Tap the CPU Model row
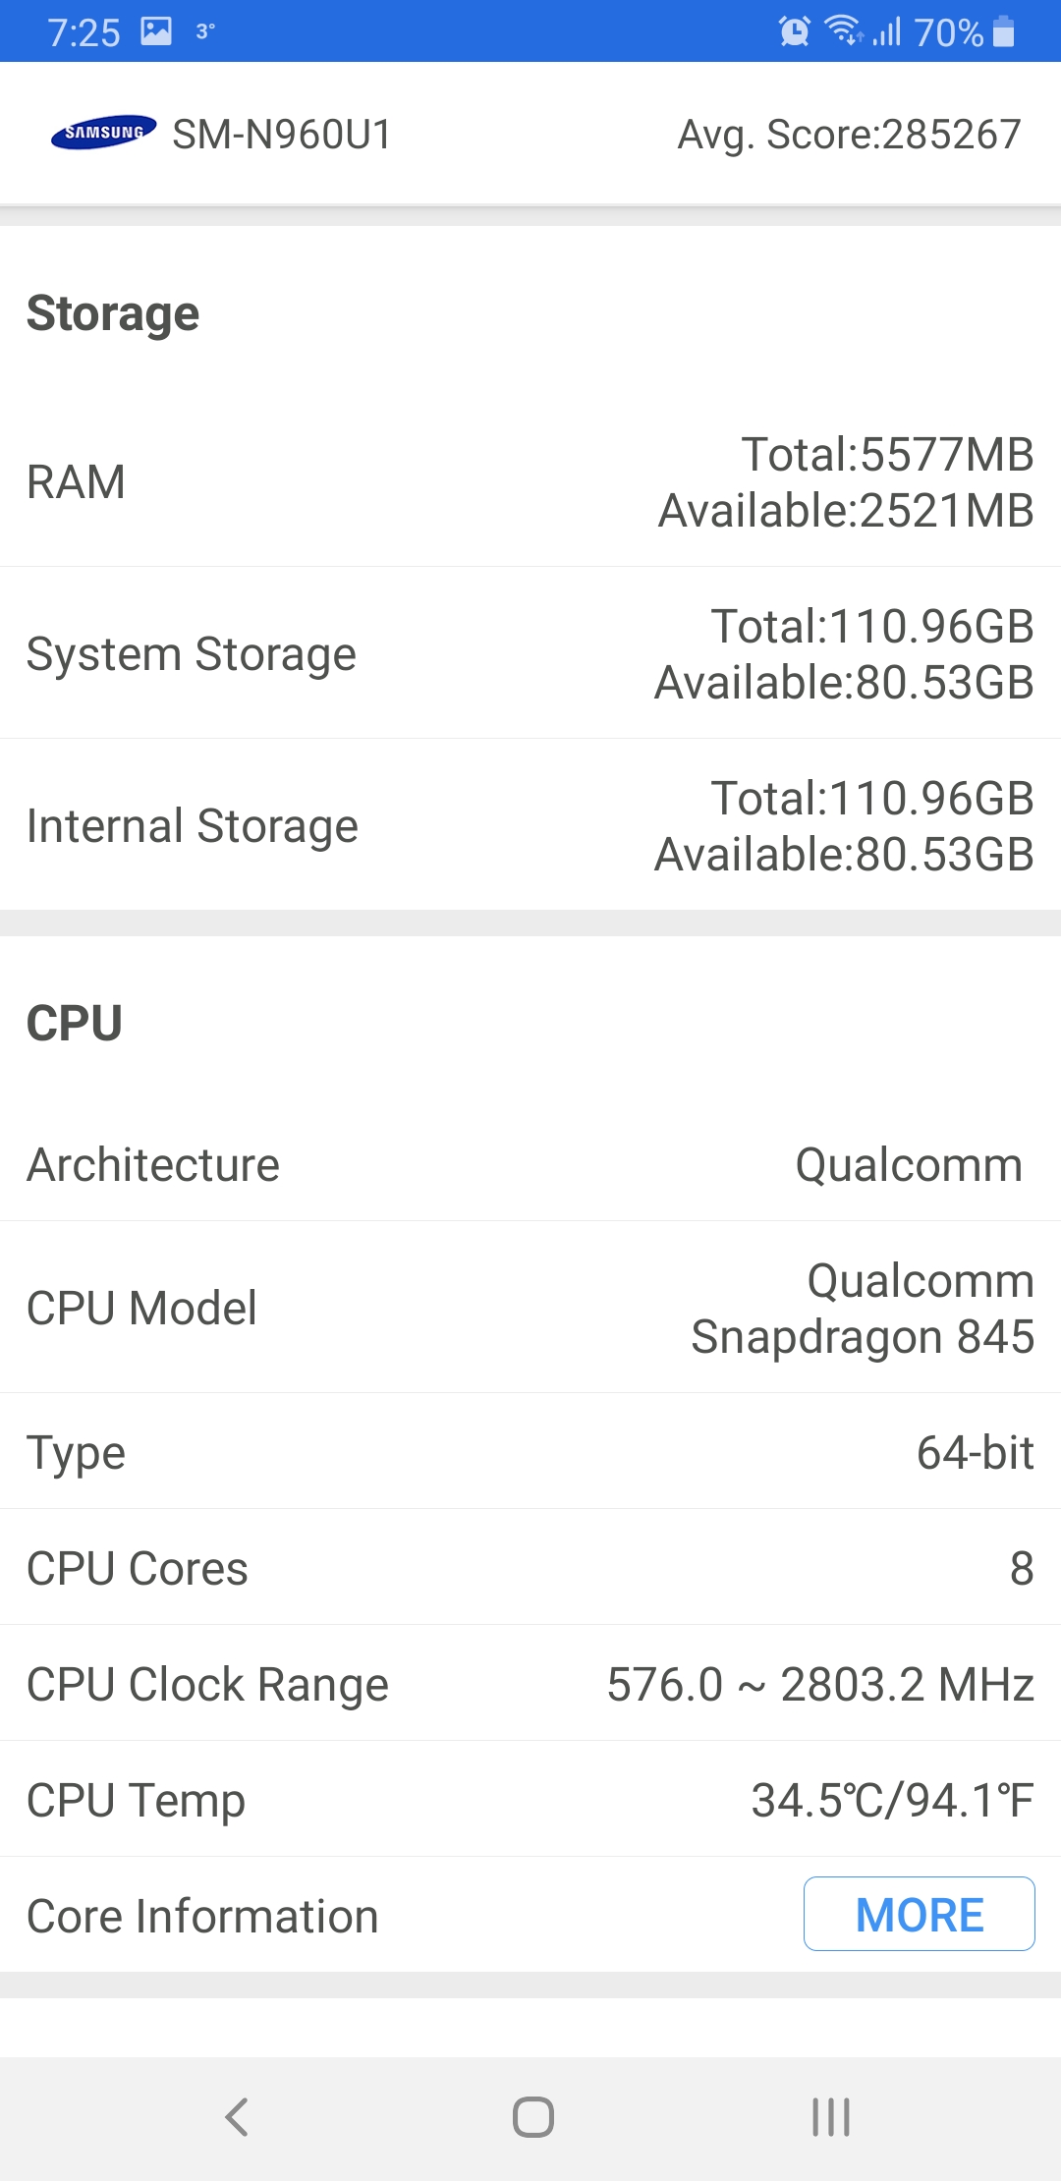Viewport: 1061px width, 2181px height. point(530,1309)
